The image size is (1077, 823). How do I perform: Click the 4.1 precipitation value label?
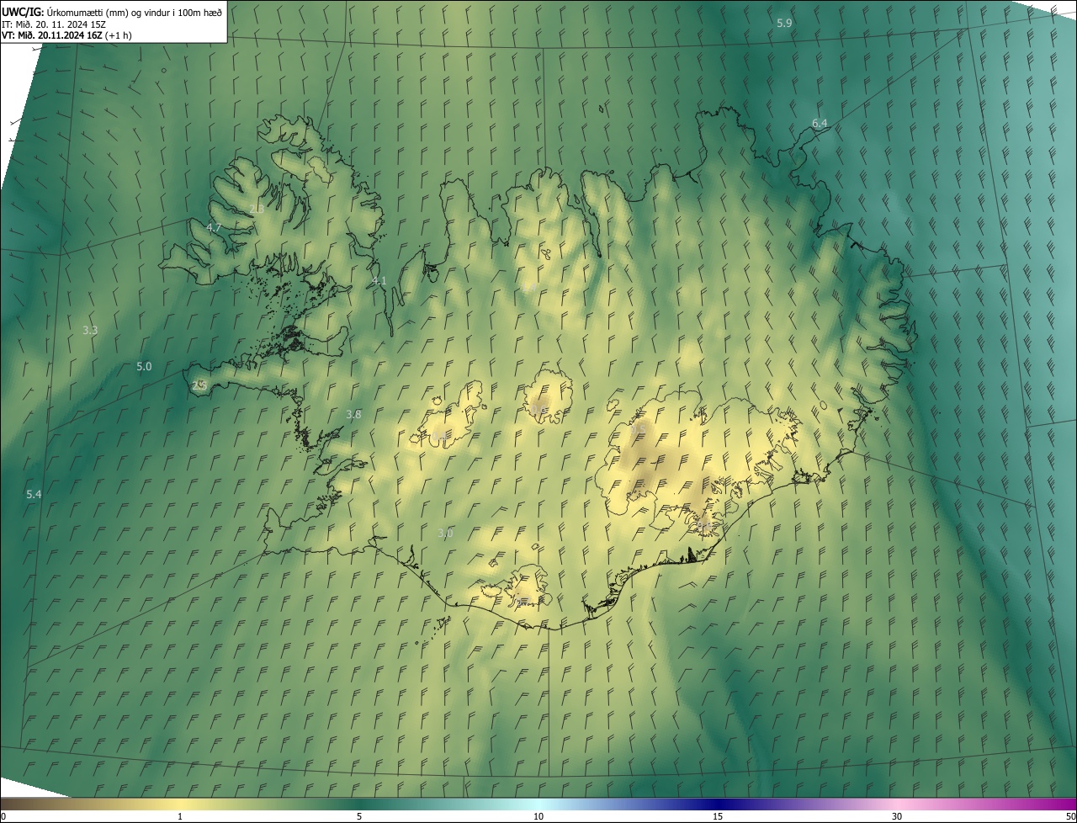point(379,281)
